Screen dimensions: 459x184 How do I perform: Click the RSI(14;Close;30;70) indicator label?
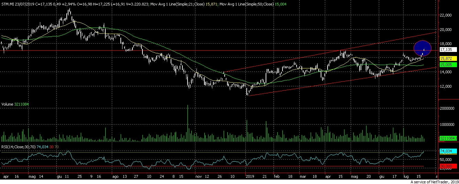(18, 147)
